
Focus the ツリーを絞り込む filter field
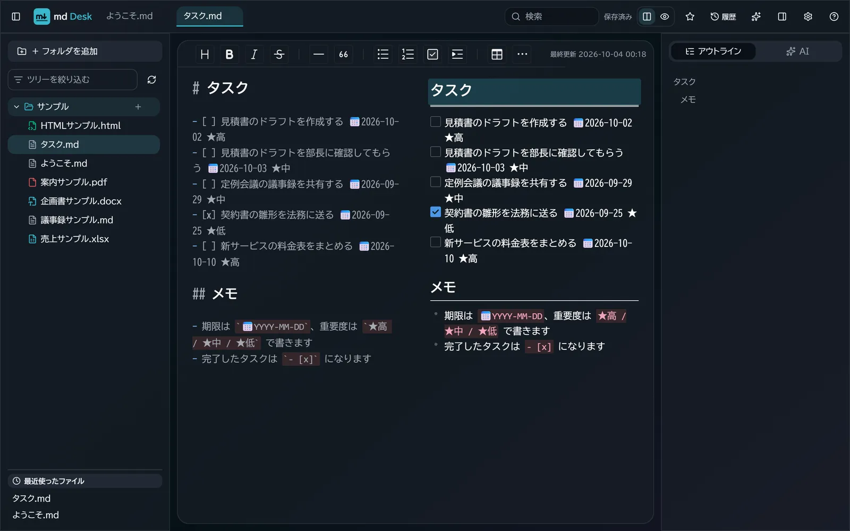(73, 80)
